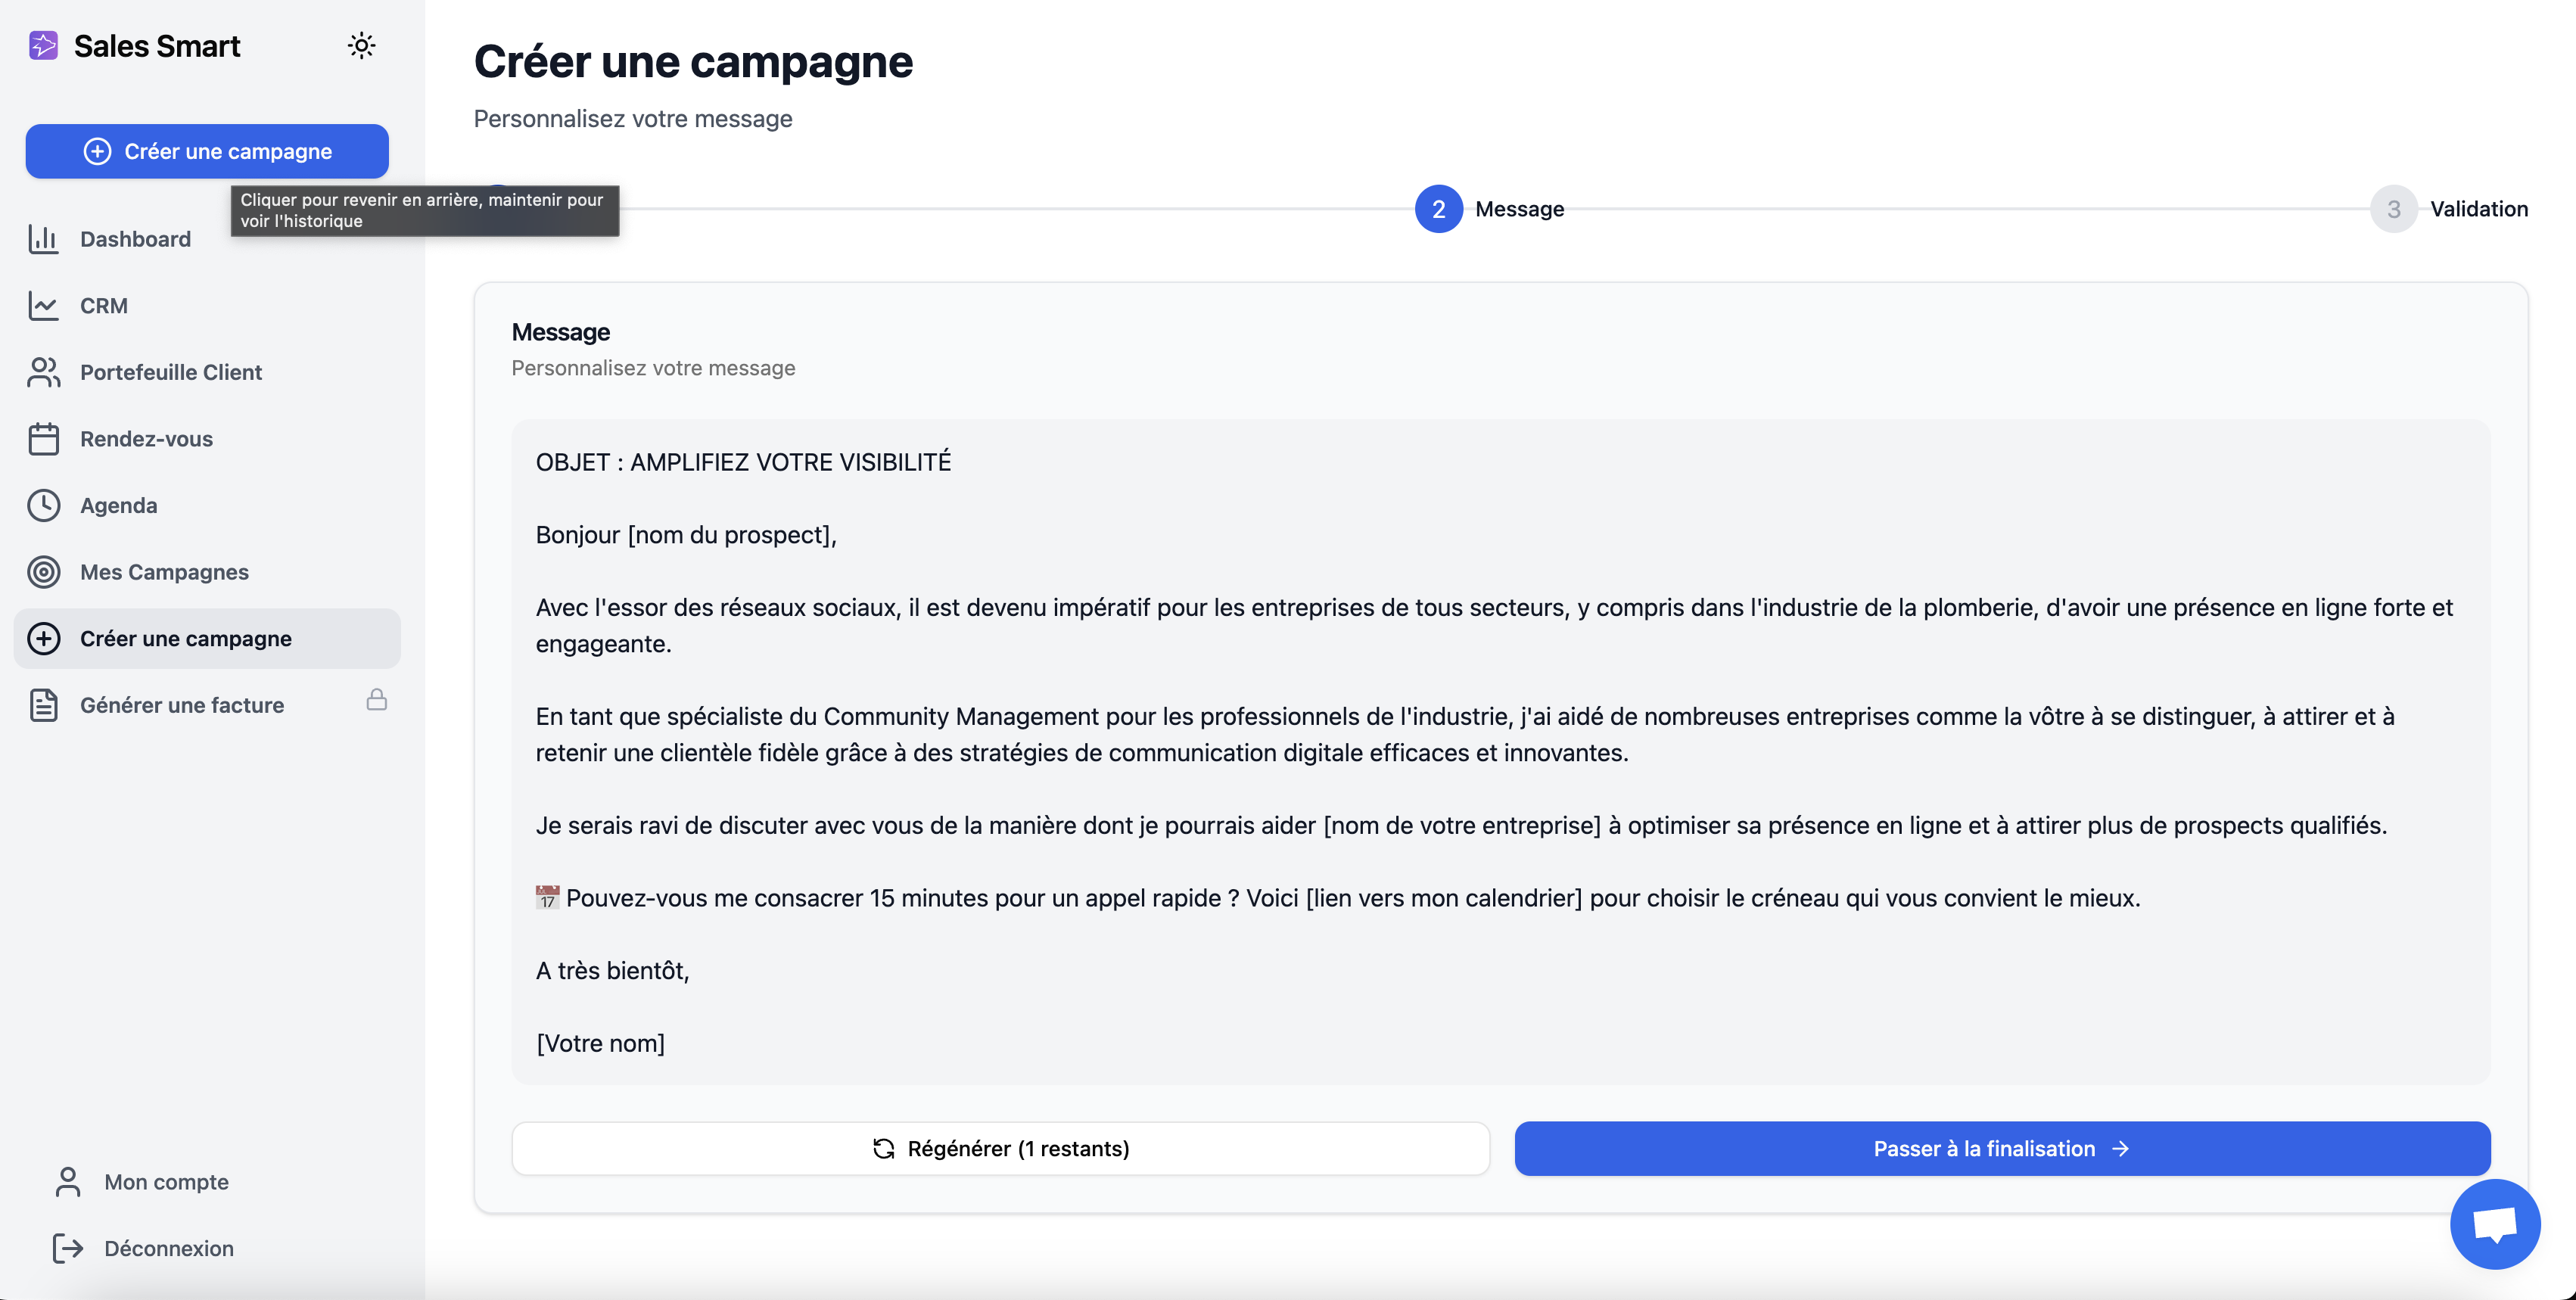Click Passer à la finalisation button
This screenshot has width=2576, height=1300.
[2002, 1148]
